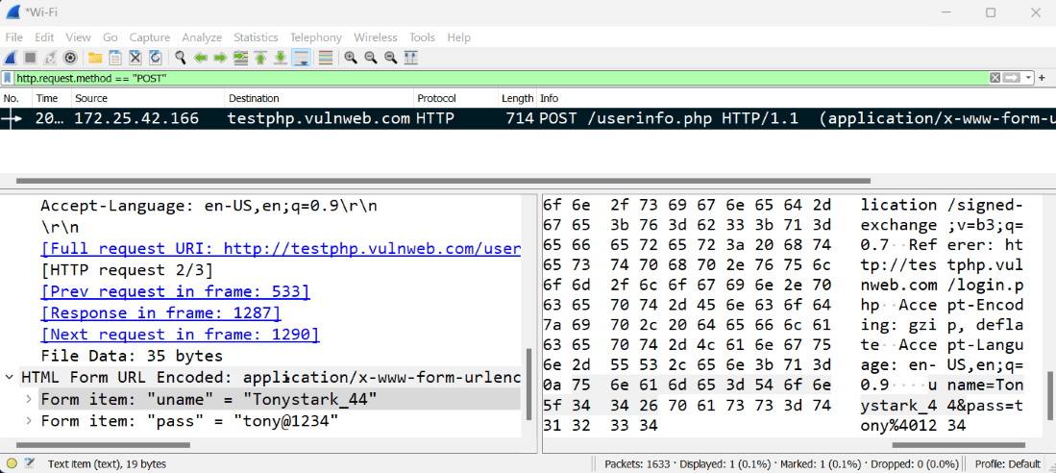Image resolution: width=1056 pixels, height=473 pixels.
Task: Follow Next request in frame 1290 link
Action: (180, 335)
